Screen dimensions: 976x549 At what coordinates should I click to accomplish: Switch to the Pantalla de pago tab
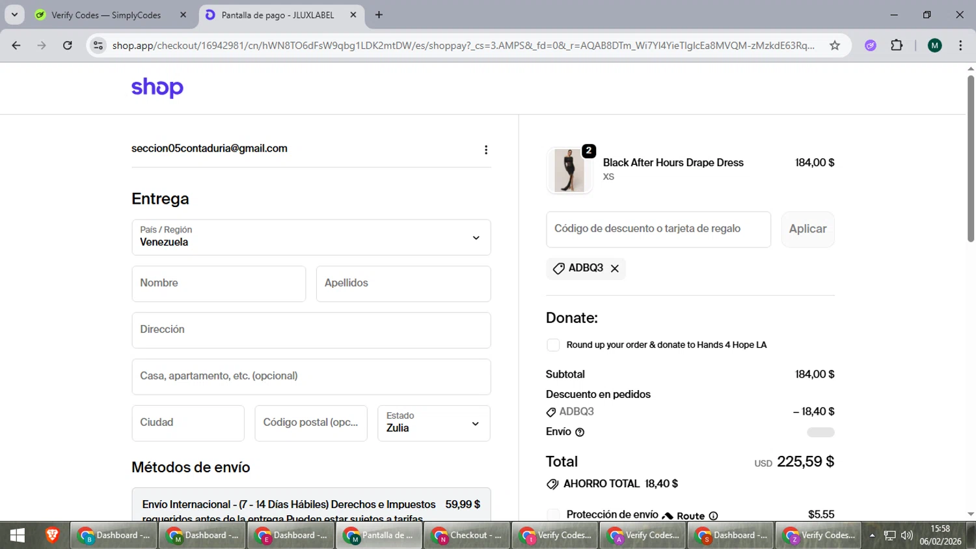tap(281, 15)
